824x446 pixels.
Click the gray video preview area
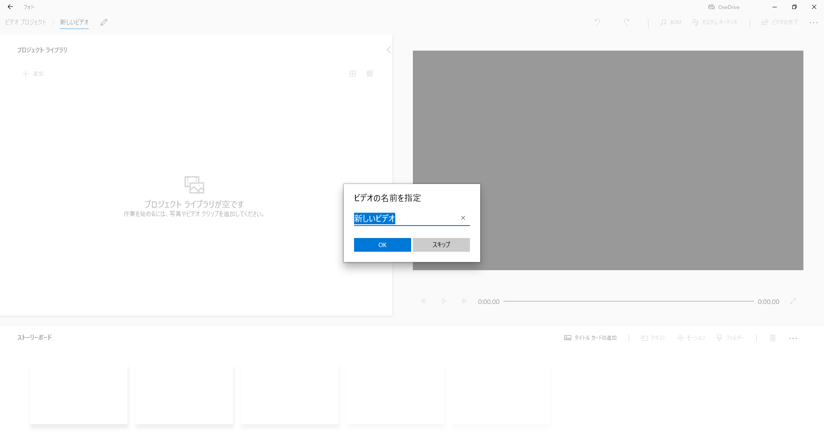click(x=608, y=160)
